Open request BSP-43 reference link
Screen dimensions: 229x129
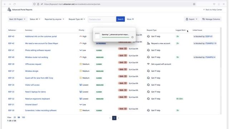[11, 37]
